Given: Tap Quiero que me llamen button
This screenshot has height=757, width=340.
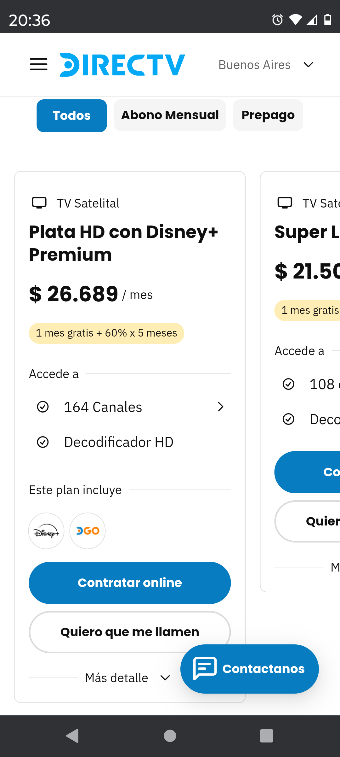Looking at the screenshot, I should (x=130, y=632).
